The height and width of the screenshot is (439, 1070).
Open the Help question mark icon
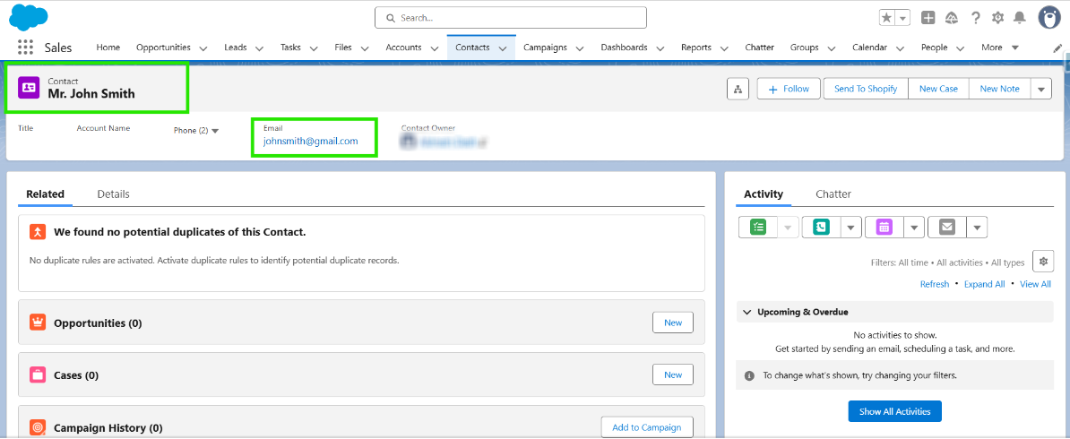[976, 18]
